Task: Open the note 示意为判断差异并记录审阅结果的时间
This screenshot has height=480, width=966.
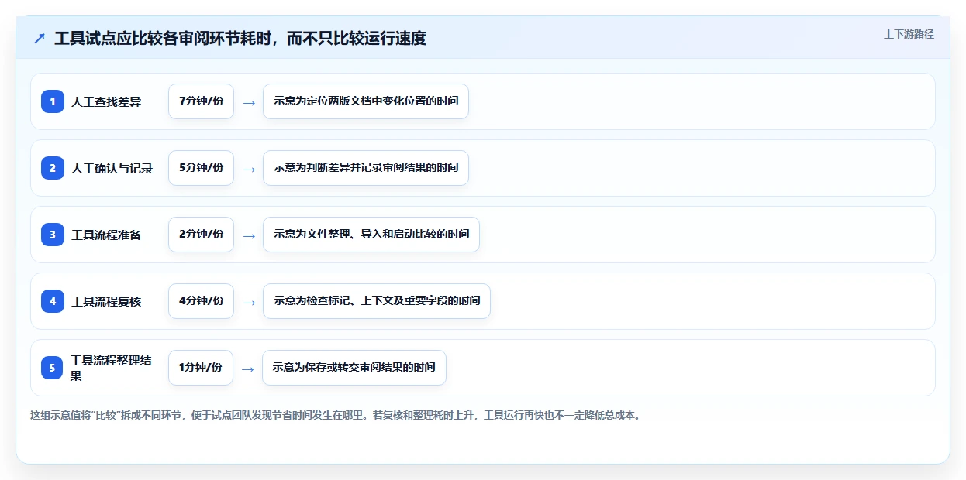Action: pos(366,168)
